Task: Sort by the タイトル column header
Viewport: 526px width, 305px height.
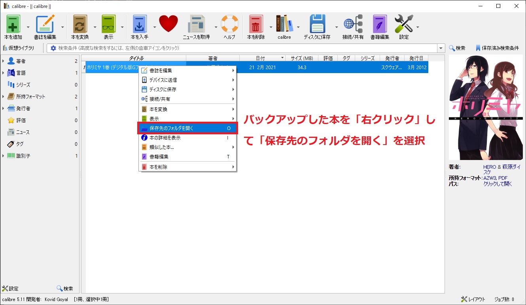Action: point(136,58)
